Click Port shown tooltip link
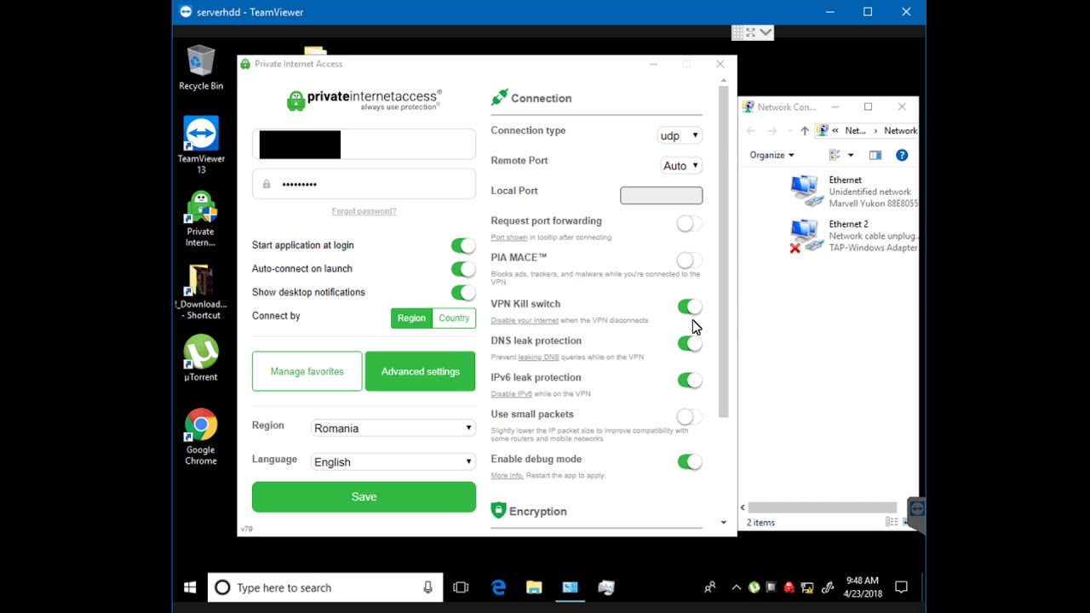Viewport: 1090px width, 613px height. (x=509, y=238)
